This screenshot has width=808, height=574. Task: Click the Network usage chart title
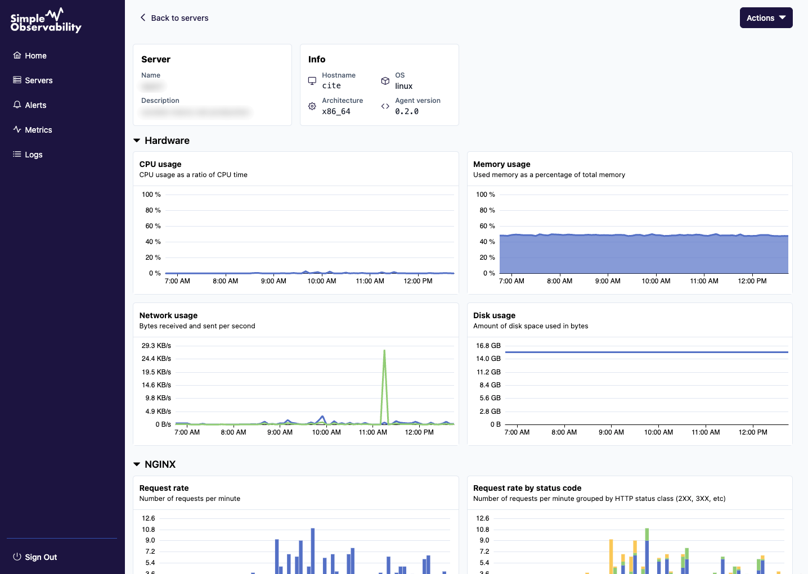click(168, 315)
